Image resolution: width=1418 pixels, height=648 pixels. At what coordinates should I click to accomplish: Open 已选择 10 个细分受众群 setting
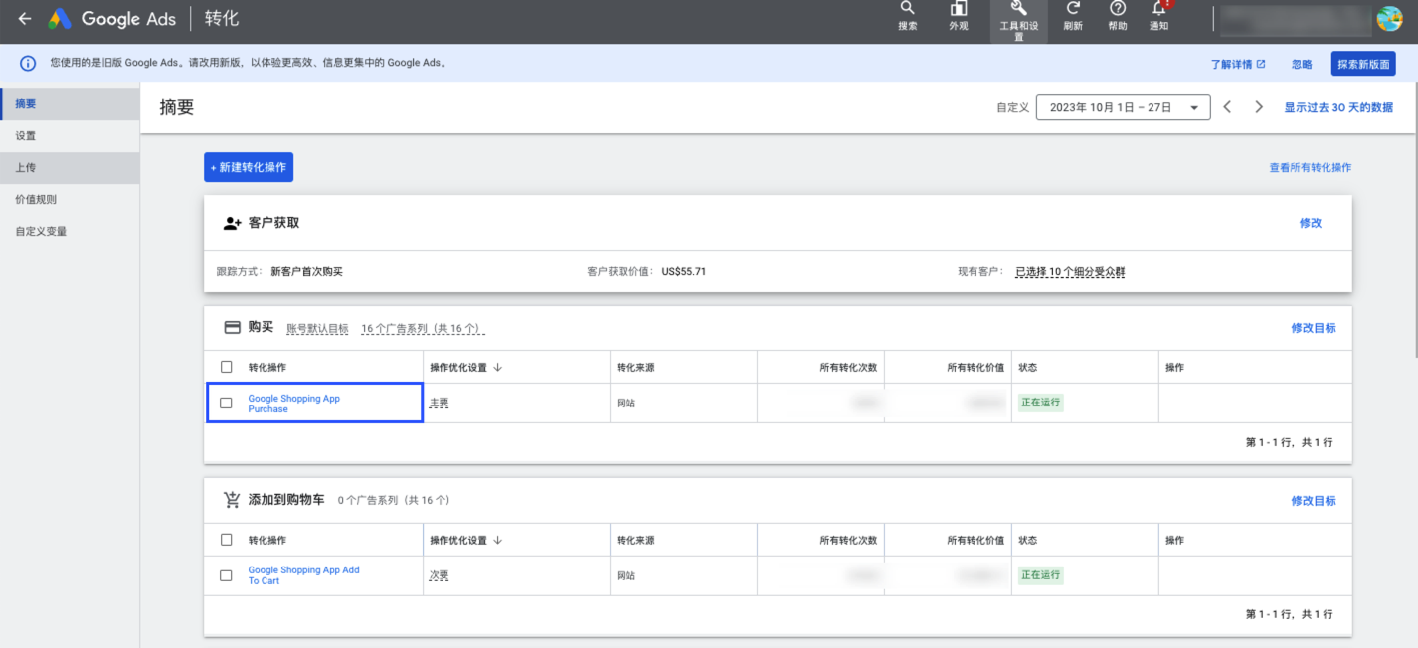pos(1070,271)
